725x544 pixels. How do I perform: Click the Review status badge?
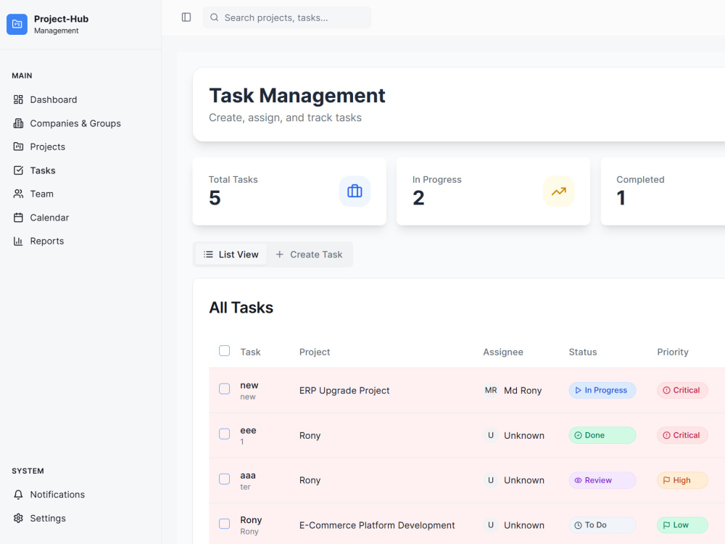click(x=602, y=480)
